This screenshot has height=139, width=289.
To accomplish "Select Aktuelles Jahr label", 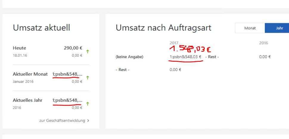I will click(28, 100).
